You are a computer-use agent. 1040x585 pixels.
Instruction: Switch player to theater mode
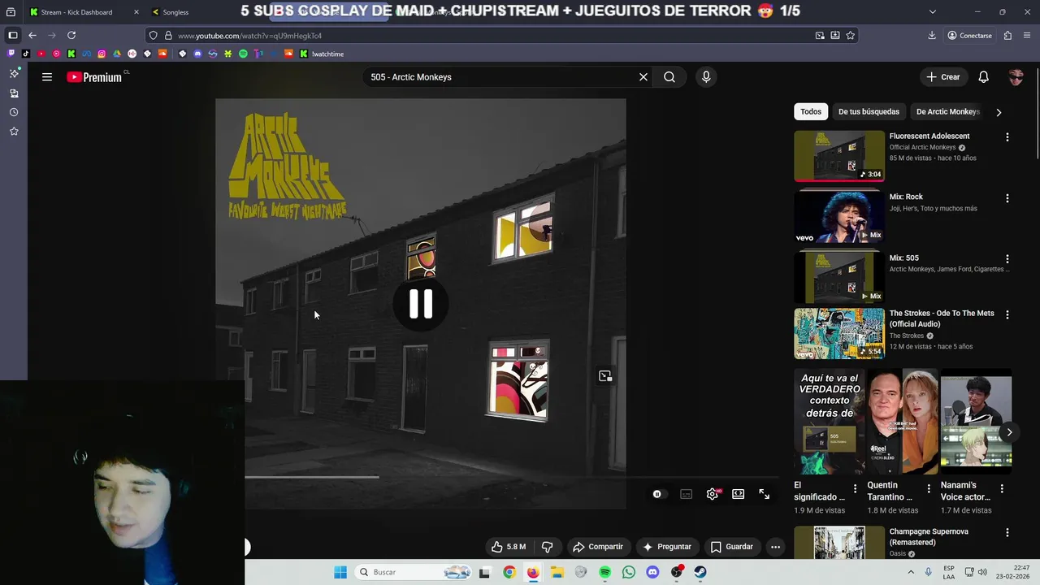(x=739, y=494)
